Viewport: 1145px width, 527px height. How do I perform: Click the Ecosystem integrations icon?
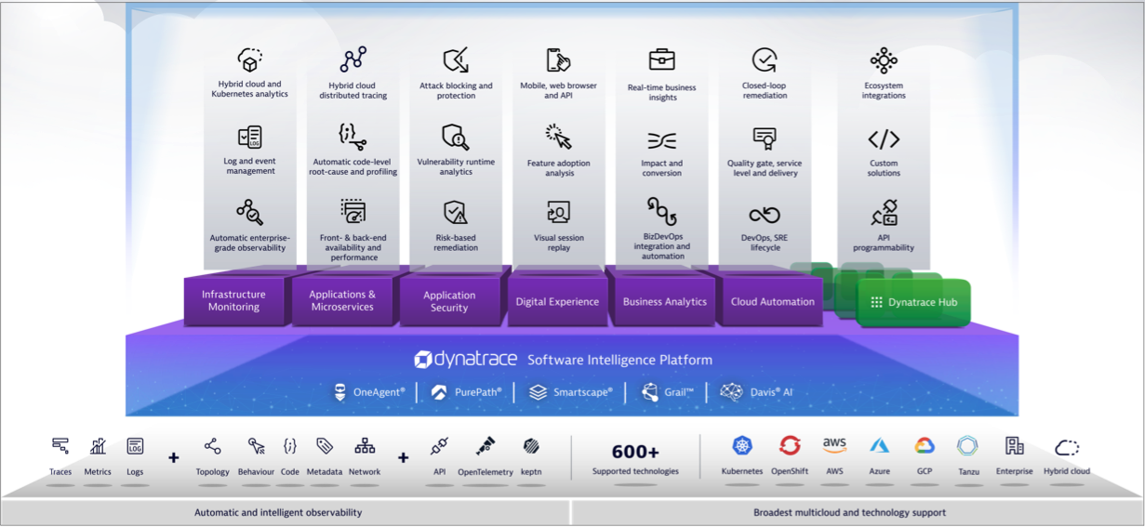coord(883,60)
